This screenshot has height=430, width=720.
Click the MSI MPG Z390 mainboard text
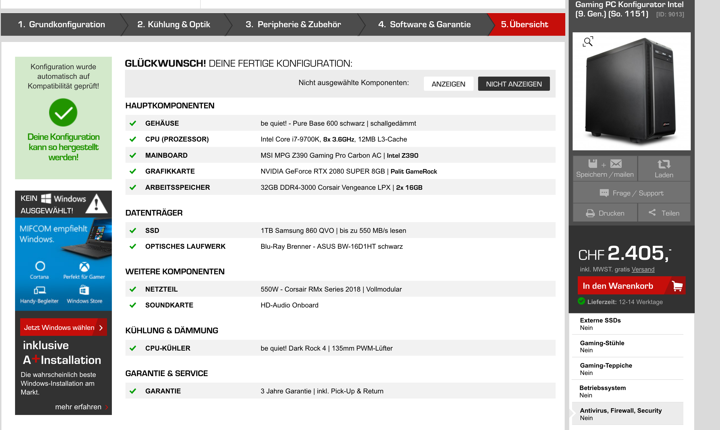(x=339, y=156)
